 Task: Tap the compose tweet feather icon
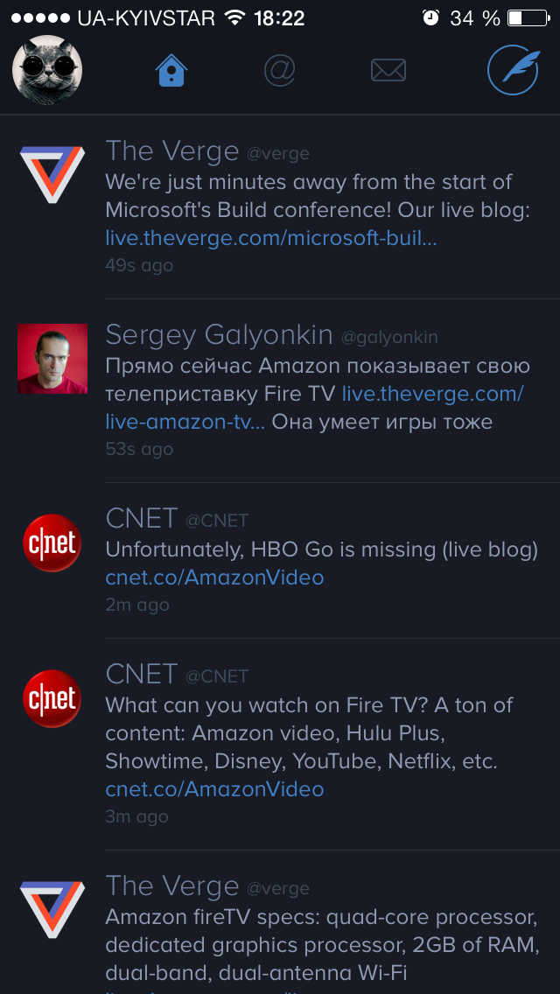[513, 70]
